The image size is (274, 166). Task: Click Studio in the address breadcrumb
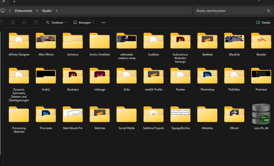pyautogui.click(x=47, y=11)
